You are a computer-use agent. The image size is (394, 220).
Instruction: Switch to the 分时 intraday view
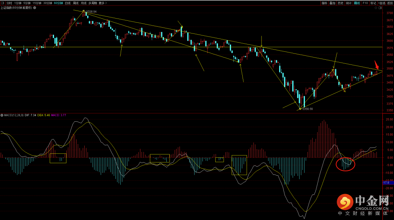pyautogui.click(x=9, y=3)
